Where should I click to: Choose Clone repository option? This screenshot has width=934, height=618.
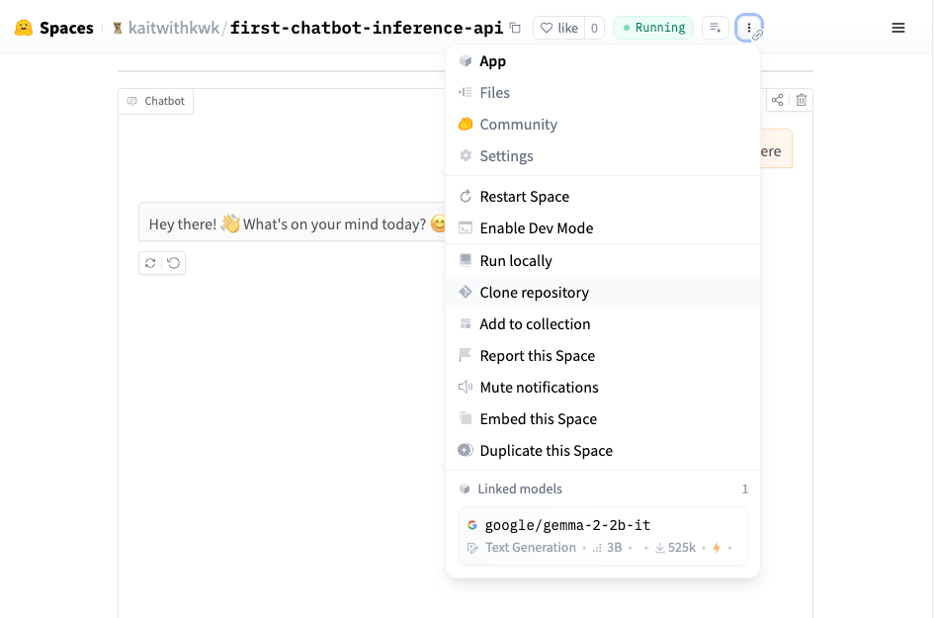pyautogui.click(x=534, y=293)
